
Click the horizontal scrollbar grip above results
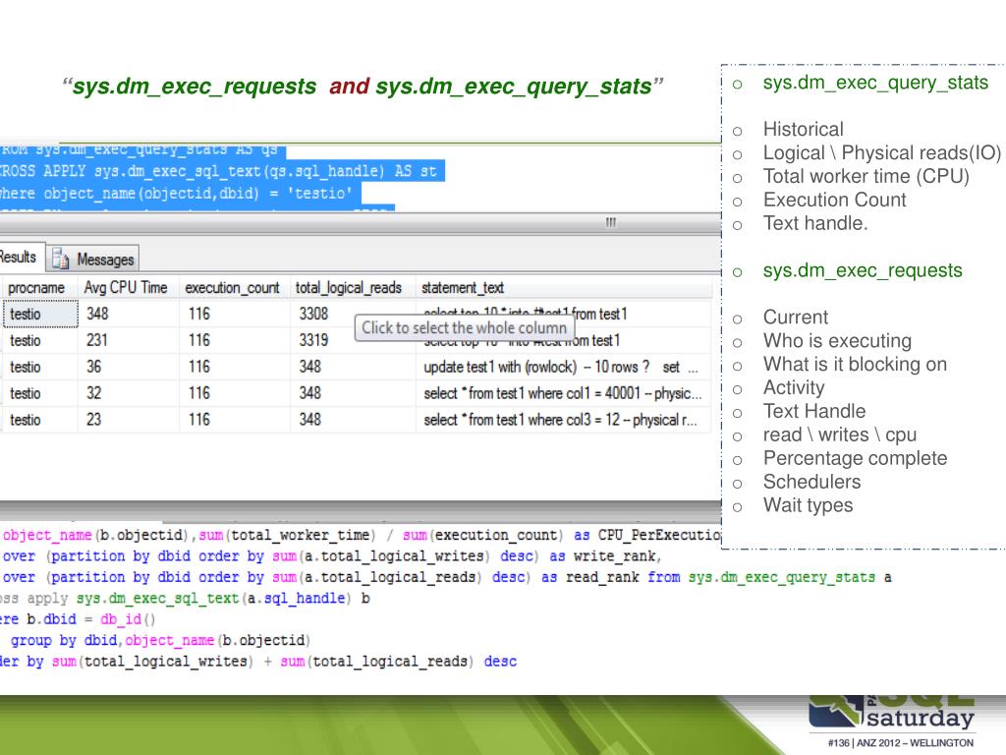coord(610,223)
